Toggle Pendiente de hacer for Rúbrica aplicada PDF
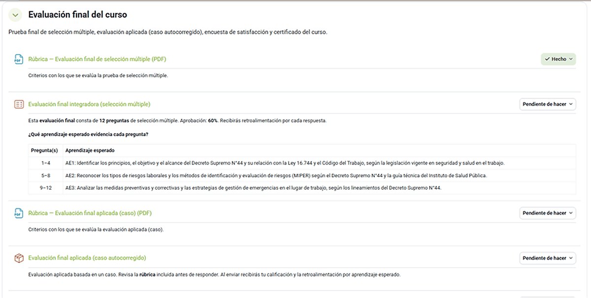Image resolution: width=591 pixels, height=298 pixels. [548, 213]
